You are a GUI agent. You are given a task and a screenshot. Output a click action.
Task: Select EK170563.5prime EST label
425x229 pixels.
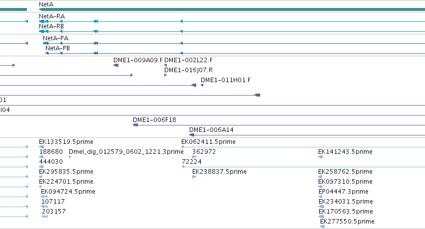346,211
